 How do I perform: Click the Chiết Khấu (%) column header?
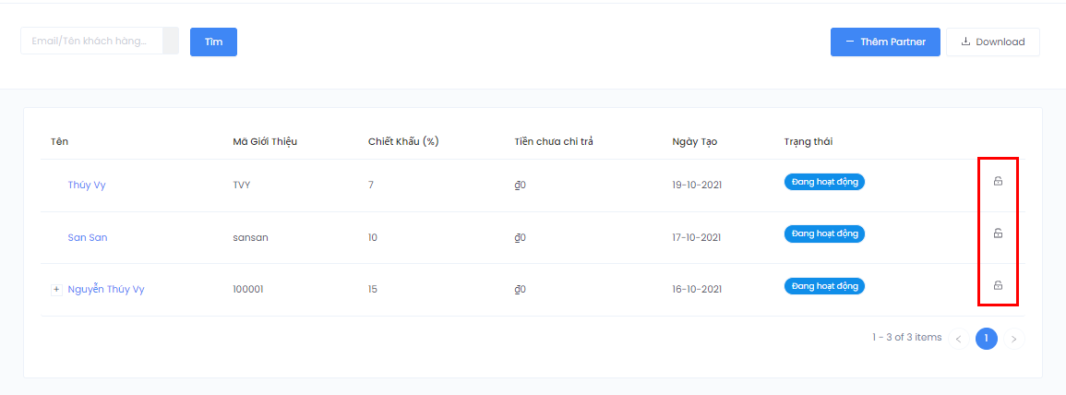(x=402, y=141)
